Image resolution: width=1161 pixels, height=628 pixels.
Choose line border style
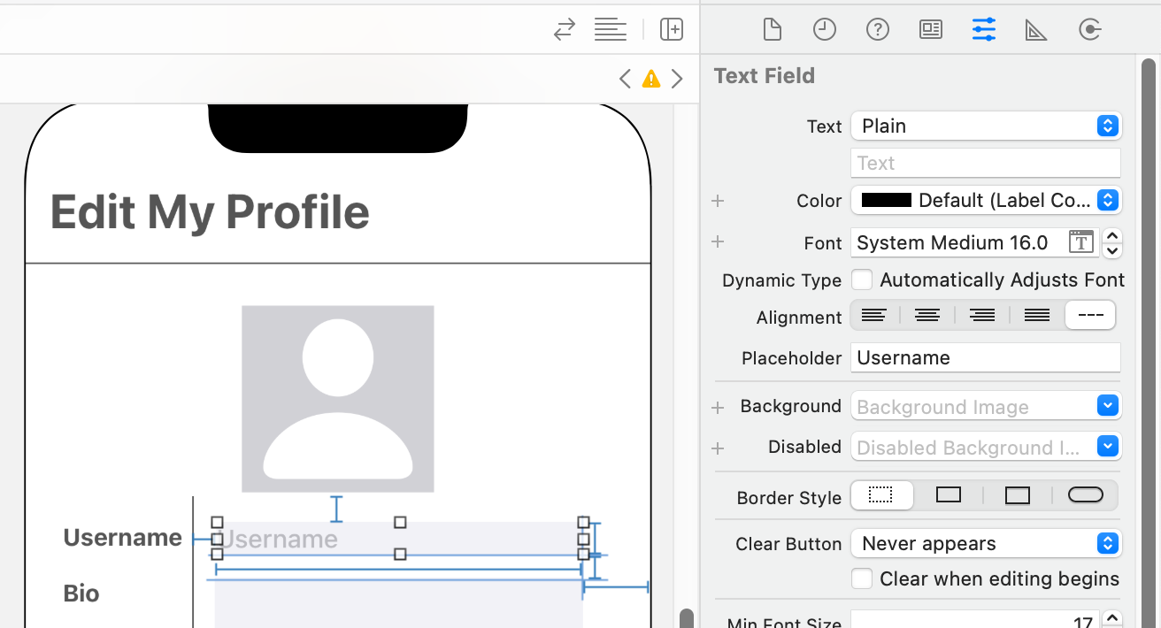click(949, 495)
